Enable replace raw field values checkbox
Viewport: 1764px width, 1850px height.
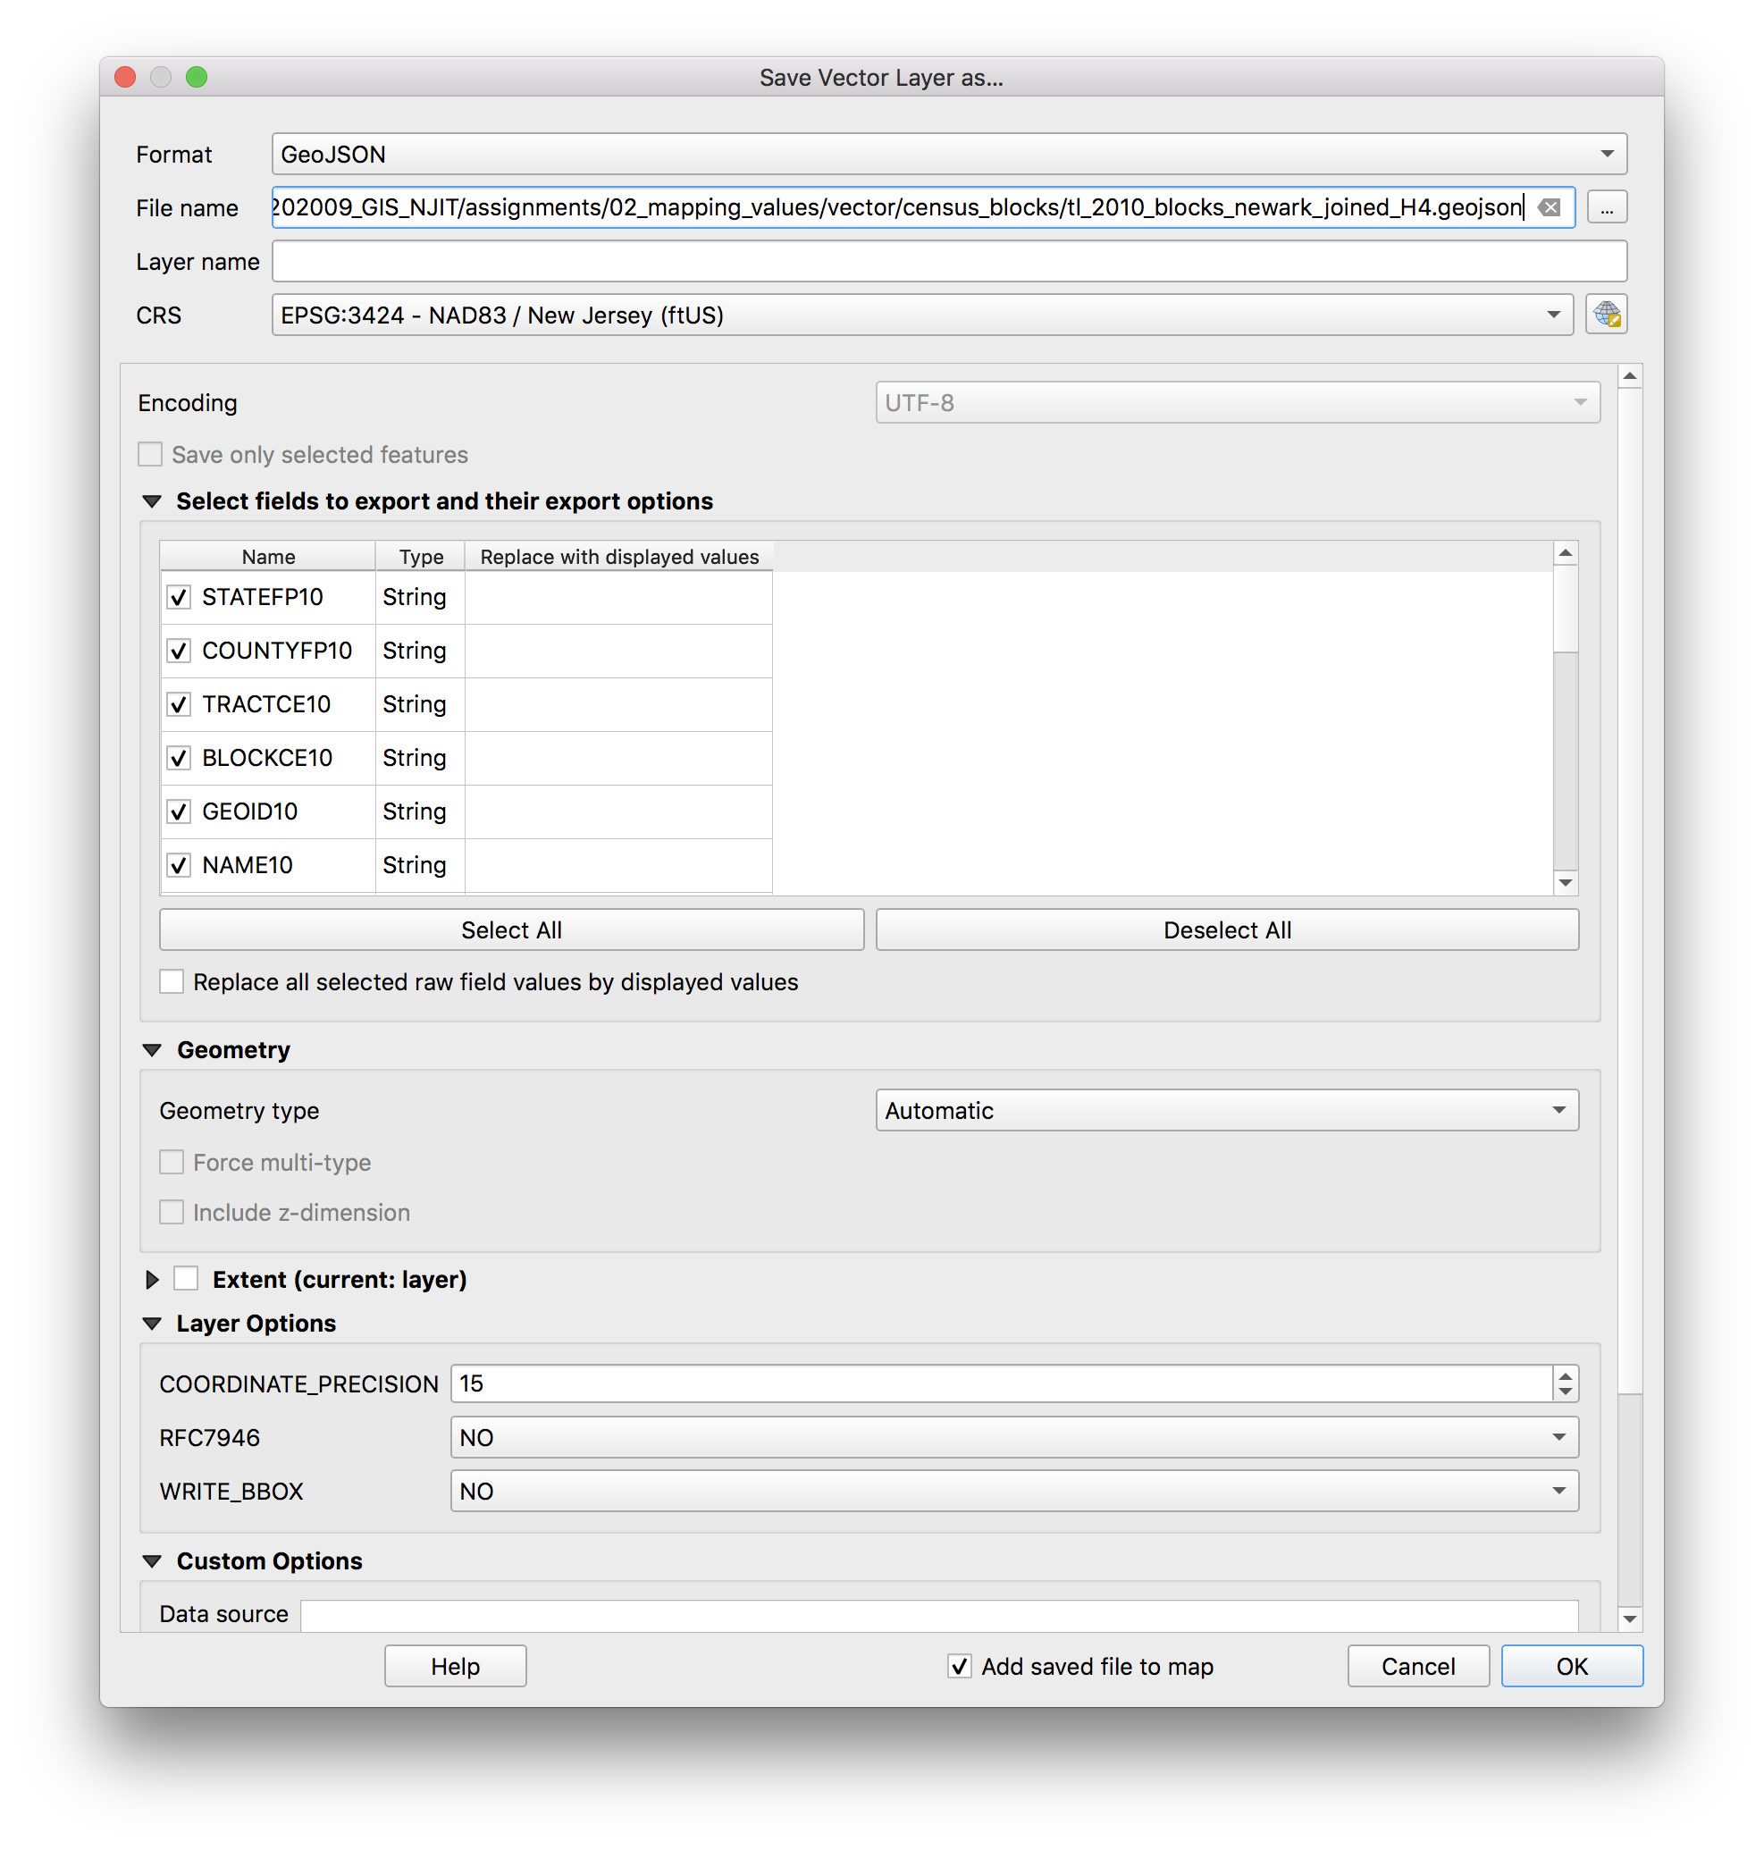point(172,982)
